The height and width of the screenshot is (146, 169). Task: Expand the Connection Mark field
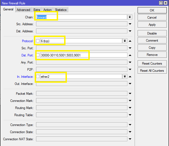(130, 101)
